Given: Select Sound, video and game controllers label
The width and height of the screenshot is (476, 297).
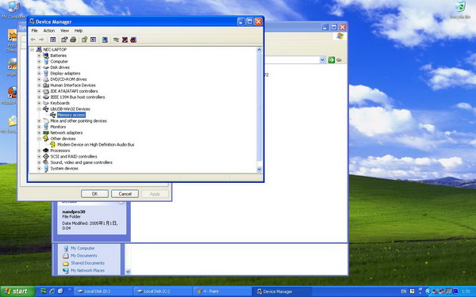Looking at the screenshot, I should pyautogui.click(x=82, y=162).
